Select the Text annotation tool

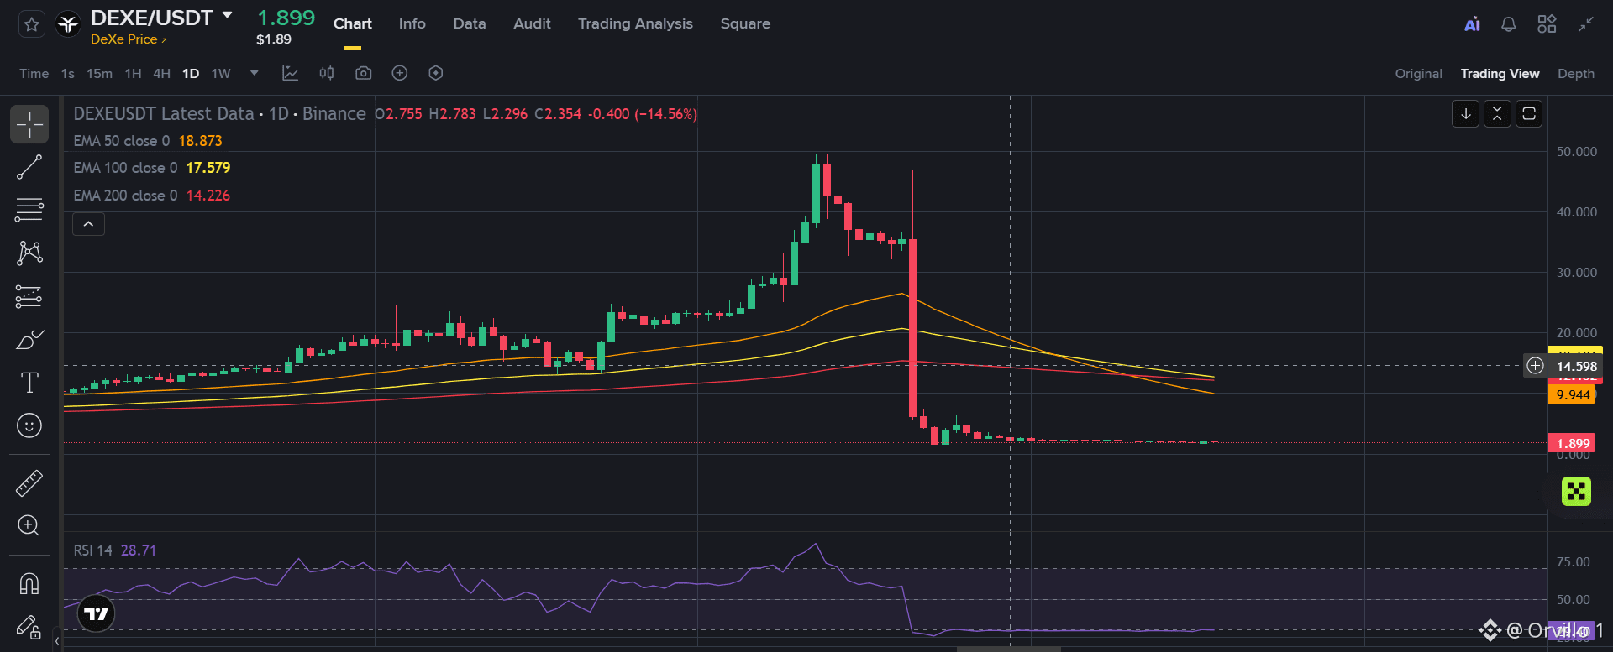click(x=29, y=383)
